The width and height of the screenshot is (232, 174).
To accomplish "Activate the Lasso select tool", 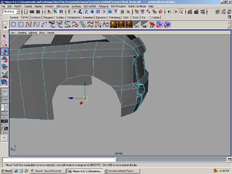I will coord(5,44).
